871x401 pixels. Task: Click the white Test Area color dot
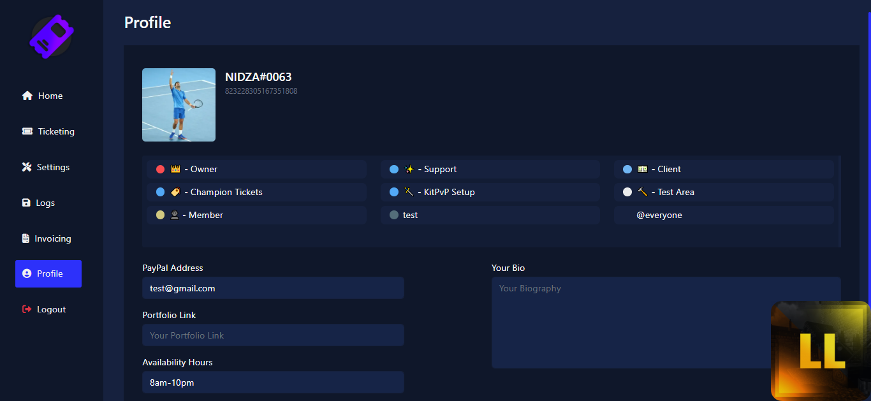(627, 192)
